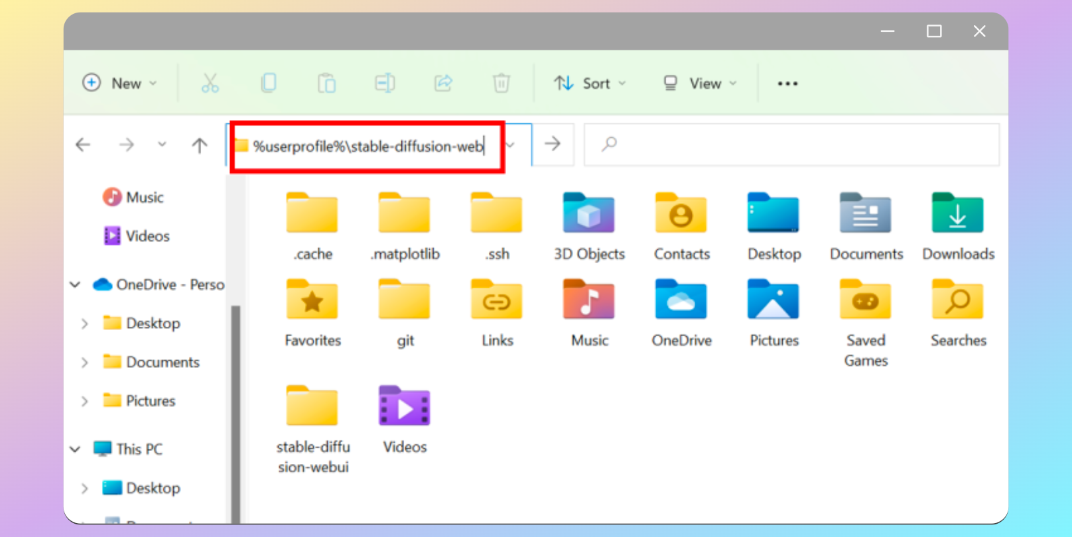Minimize the File Explorer window
Viewport: 1072px width, 537px height.
(x=888, y=31)
